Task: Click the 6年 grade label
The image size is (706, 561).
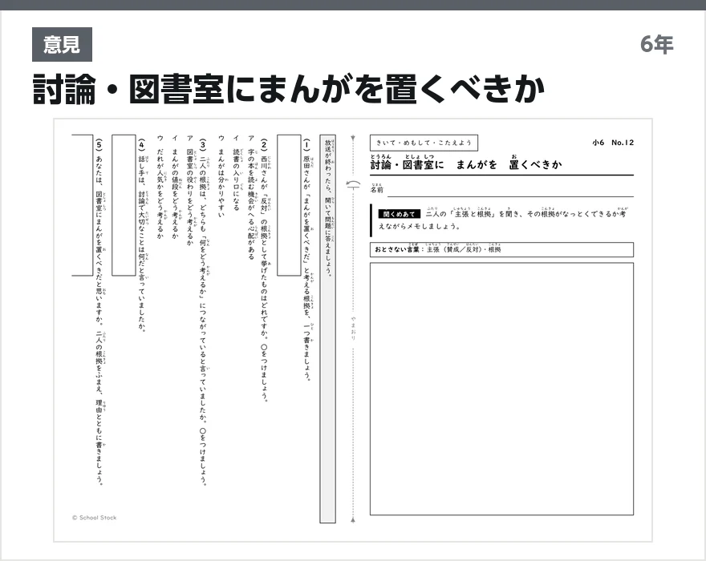Action: coord(656,45)
